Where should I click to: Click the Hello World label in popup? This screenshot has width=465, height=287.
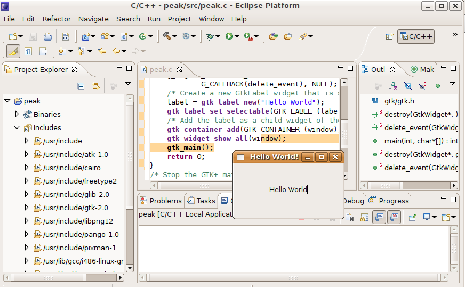click(x=288, y=190)
